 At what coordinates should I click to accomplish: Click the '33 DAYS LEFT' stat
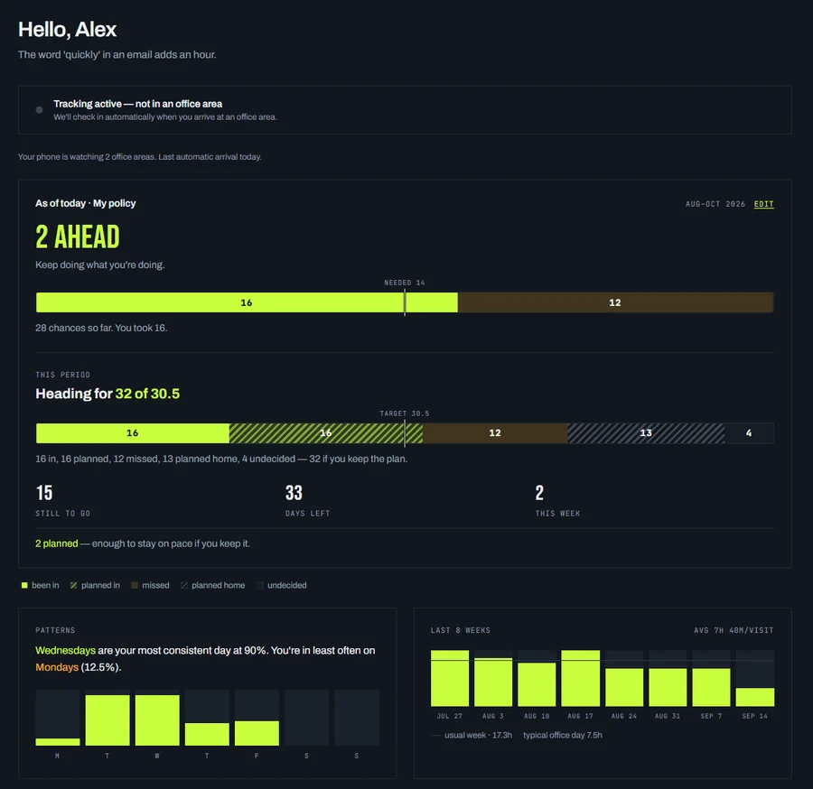307,501
